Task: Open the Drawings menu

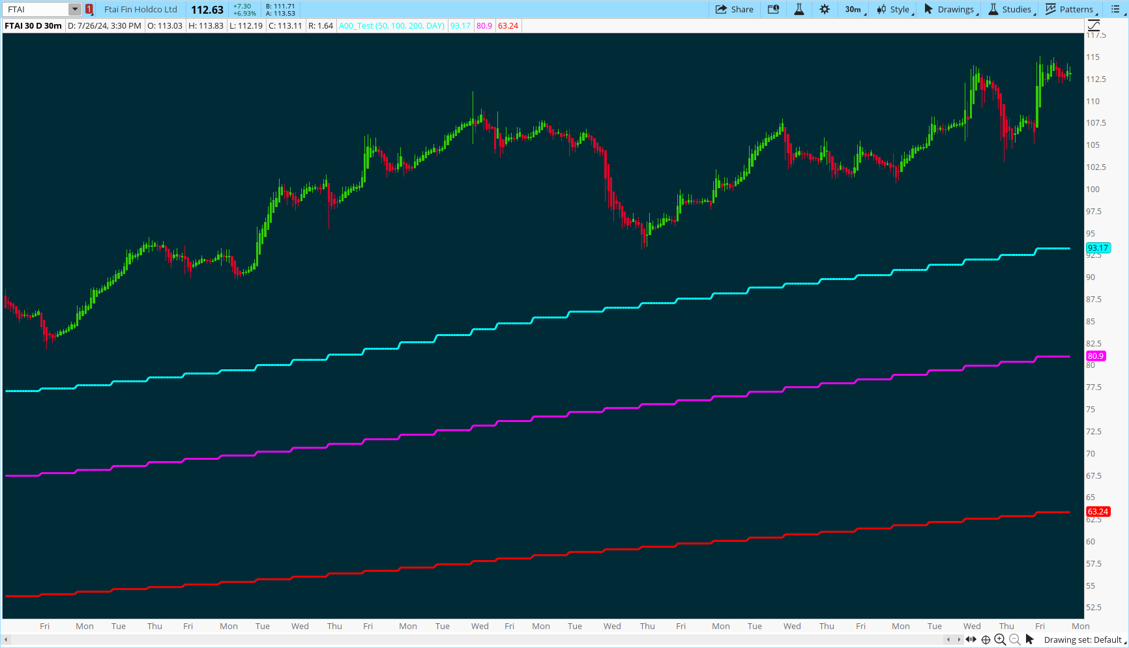Action: click(951, 9)
